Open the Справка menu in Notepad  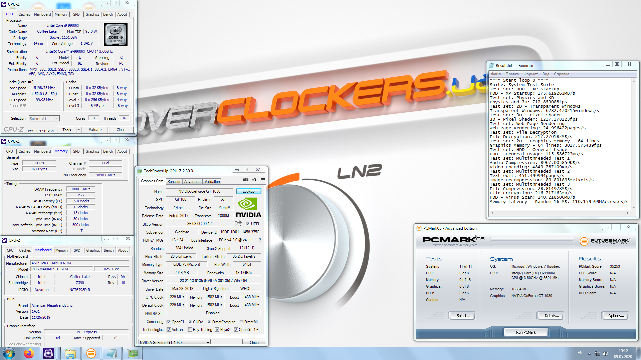(562, 74)
